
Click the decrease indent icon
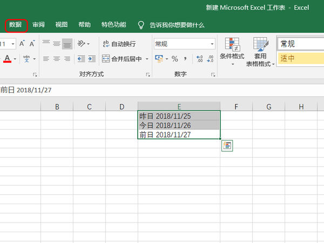tap(82, 58)
